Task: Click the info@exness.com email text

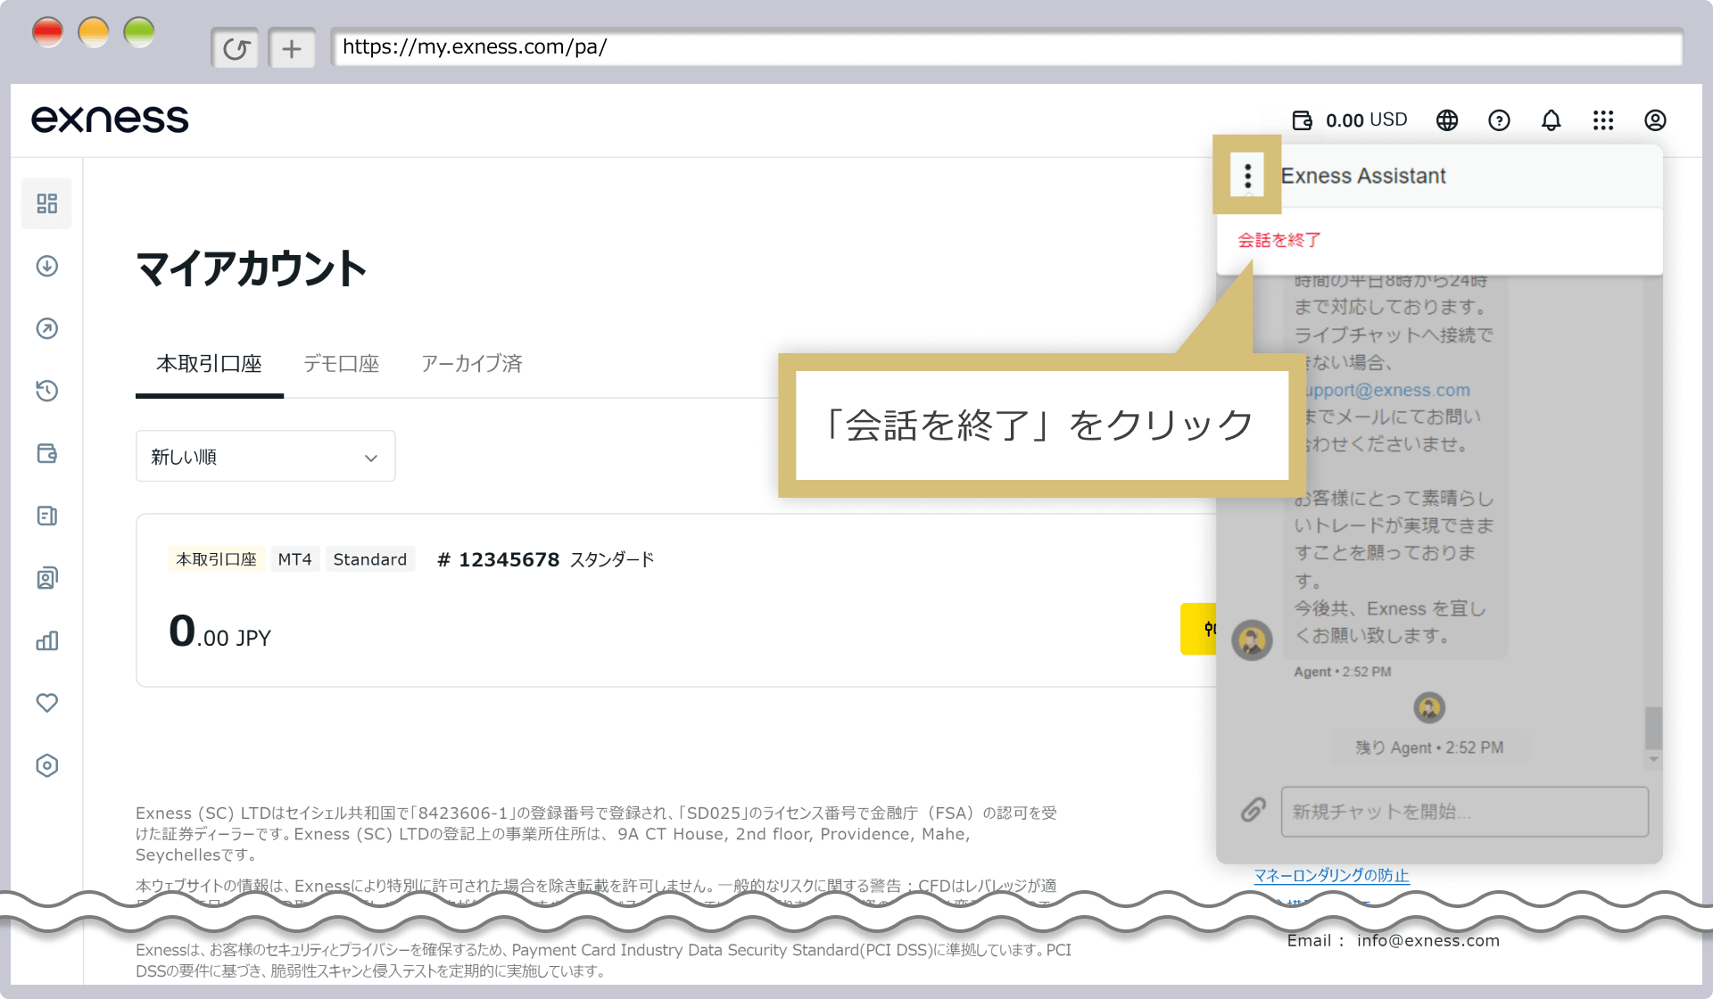Action: coord(1428,940)
